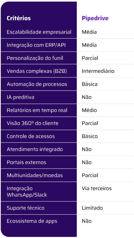Click the Automação de processos label
Image resolution: width=134 pixels, height=238 pixels.
tap(37, 84)
